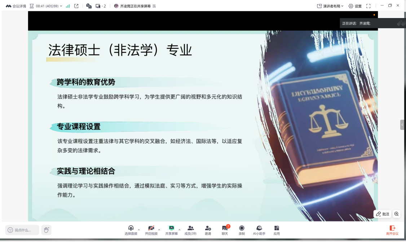Click the 说点什么 message input field
Image resolution: width=406 pixels, height=242 pixels.
22,230
